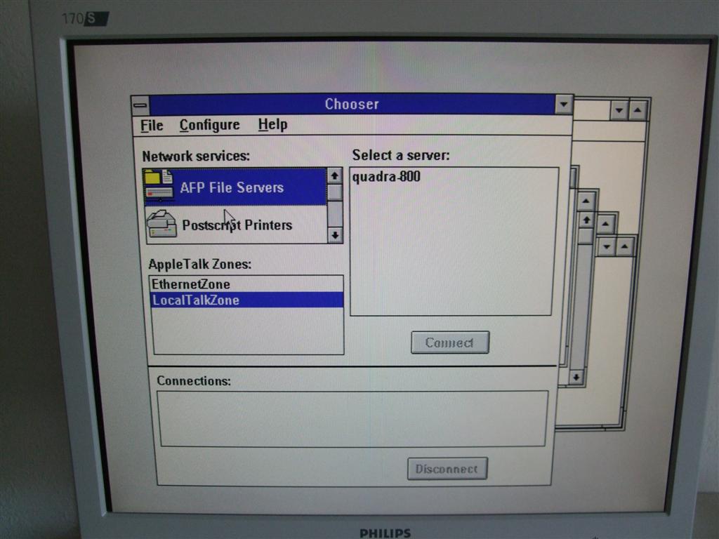Click the background window's scroll down arrow
719x539 pixels.
pos(576,377)
